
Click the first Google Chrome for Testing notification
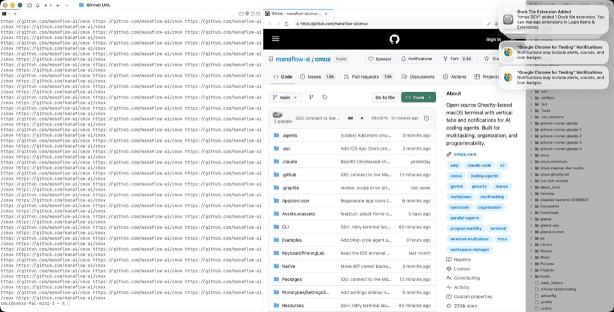point(553,52)
